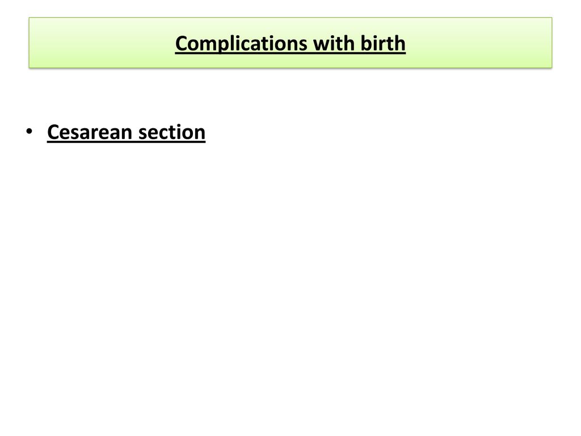Click the bottom shadow edge of the banner

coord(290,68)
